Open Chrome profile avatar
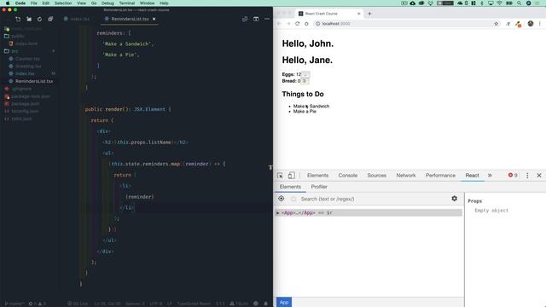This screenshot has width=546, height=307. tap(531, 24)
